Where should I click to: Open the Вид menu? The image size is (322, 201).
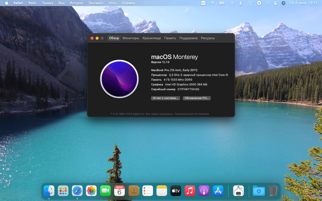(62, 3)
